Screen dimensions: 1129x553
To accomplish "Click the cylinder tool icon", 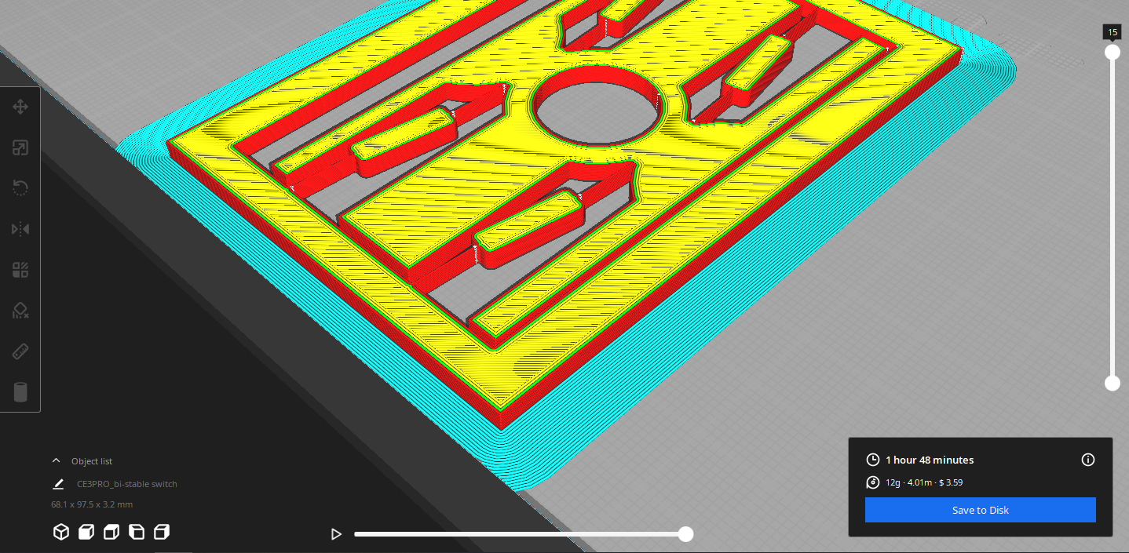I will pos(20,392).
